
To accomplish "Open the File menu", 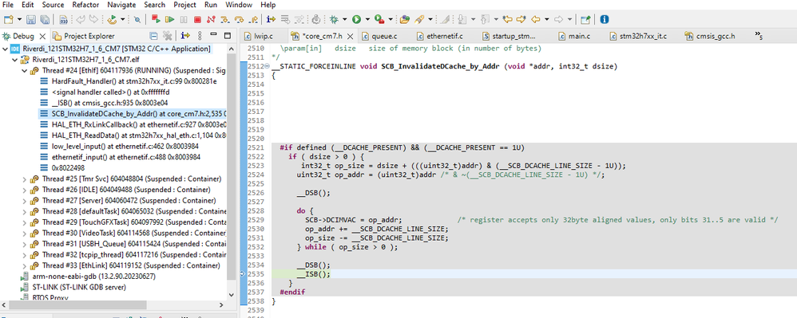I will (x=8, y=5).
